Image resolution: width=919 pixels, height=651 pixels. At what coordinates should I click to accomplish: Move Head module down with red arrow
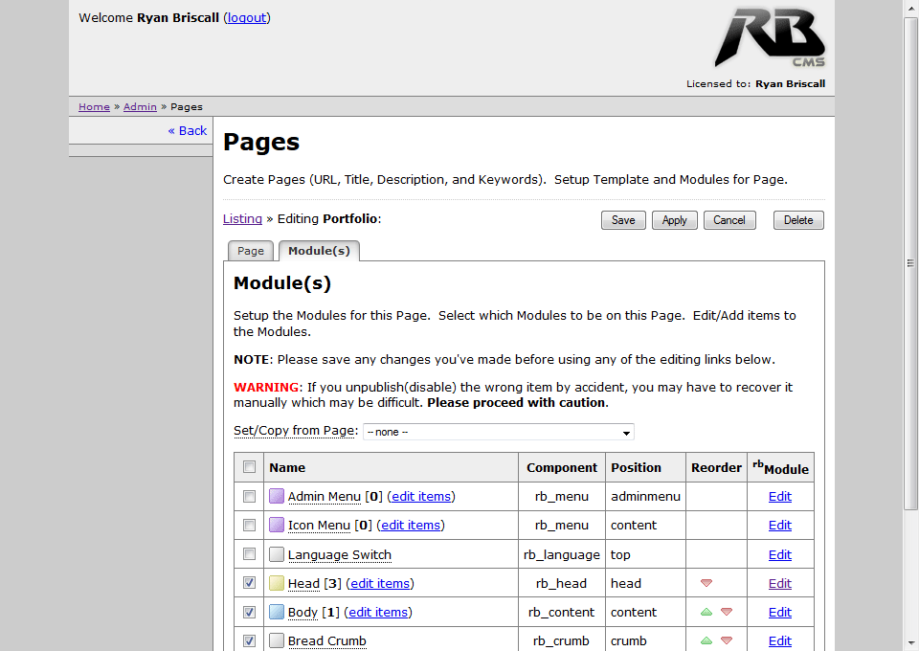click(706, 583)
